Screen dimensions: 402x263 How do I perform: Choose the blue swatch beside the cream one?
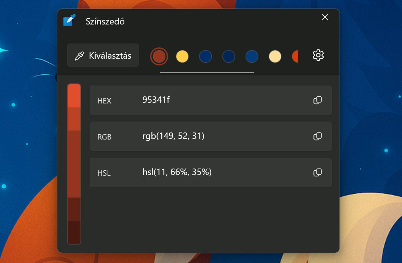pos(252,56)
